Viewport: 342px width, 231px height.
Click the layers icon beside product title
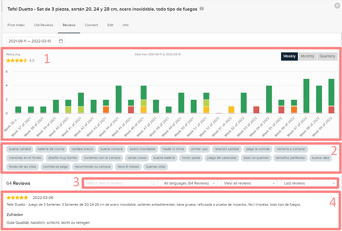point(202,9)
